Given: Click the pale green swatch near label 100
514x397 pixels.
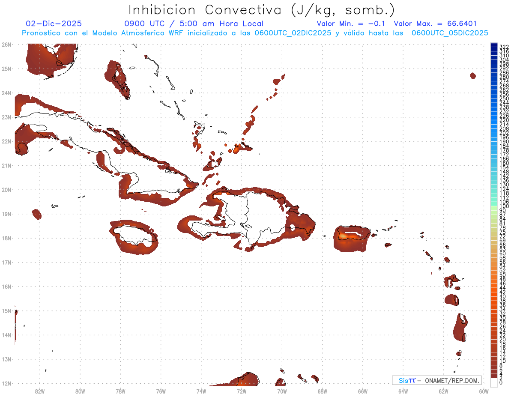Looking at the screenshot, I should pos(494,208).
